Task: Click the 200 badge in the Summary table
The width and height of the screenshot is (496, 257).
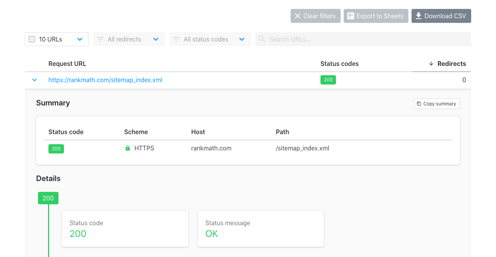Action: (x=56, y=149)
